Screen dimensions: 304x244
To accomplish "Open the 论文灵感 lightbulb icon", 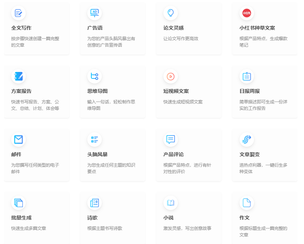I will 171,13.
